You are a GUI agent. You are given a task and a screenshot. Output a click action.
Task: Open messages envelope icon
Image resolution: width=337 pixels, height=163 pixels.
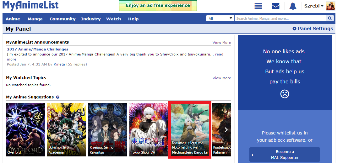tap(275, 6)
